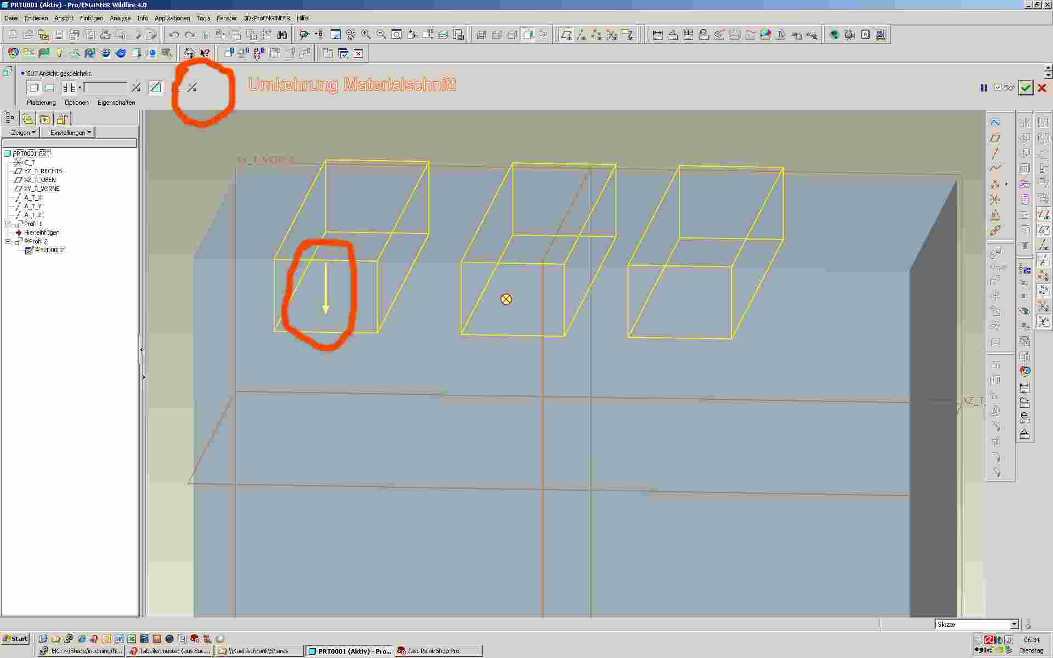Select the extrude as surface toggle
This screenshot has width=1053, height=658.
click(x=50, y=88)
